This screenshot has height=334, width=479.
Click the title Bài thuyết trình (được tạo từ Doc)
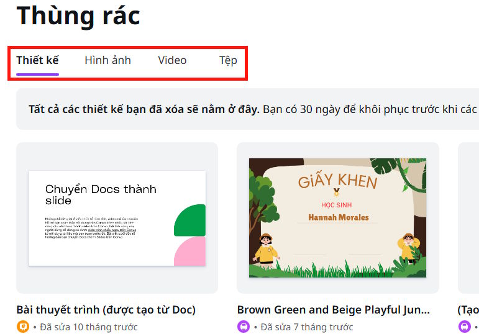pos(106,310)
